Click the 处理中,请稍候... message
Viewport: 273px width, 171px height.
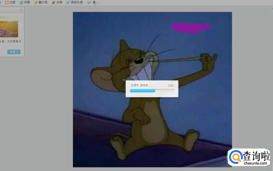click(x=141, y=85)
